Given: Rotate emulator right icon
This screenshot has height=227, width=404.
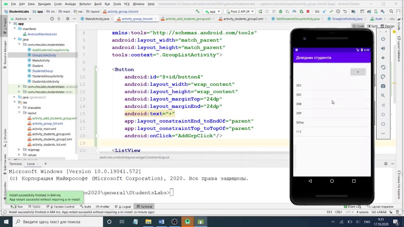Looking at the screenshot, I should [383, 77].
